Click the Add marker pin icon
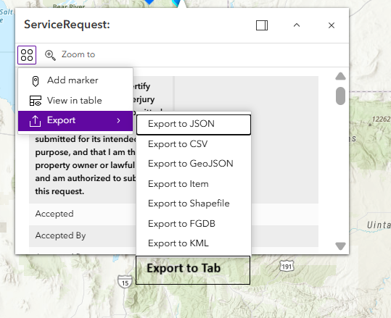Image resolution: width=391 pixels, height=318 pixels. coord(36,81)
